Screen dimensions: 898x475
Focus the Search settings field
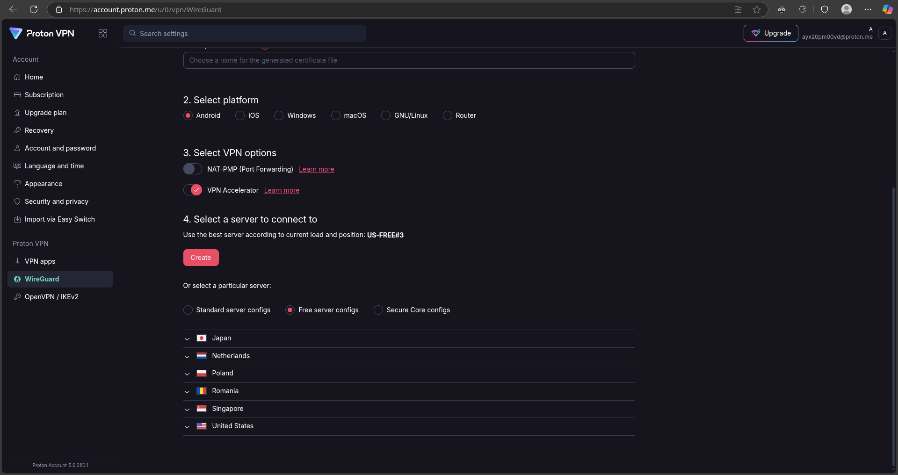[x=245, y=33]
